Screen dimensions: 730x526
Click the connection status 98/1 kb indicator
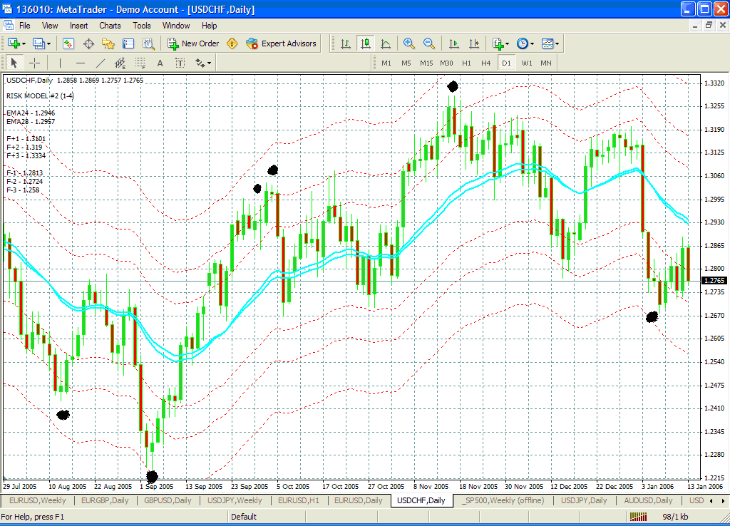coord(674,517)
